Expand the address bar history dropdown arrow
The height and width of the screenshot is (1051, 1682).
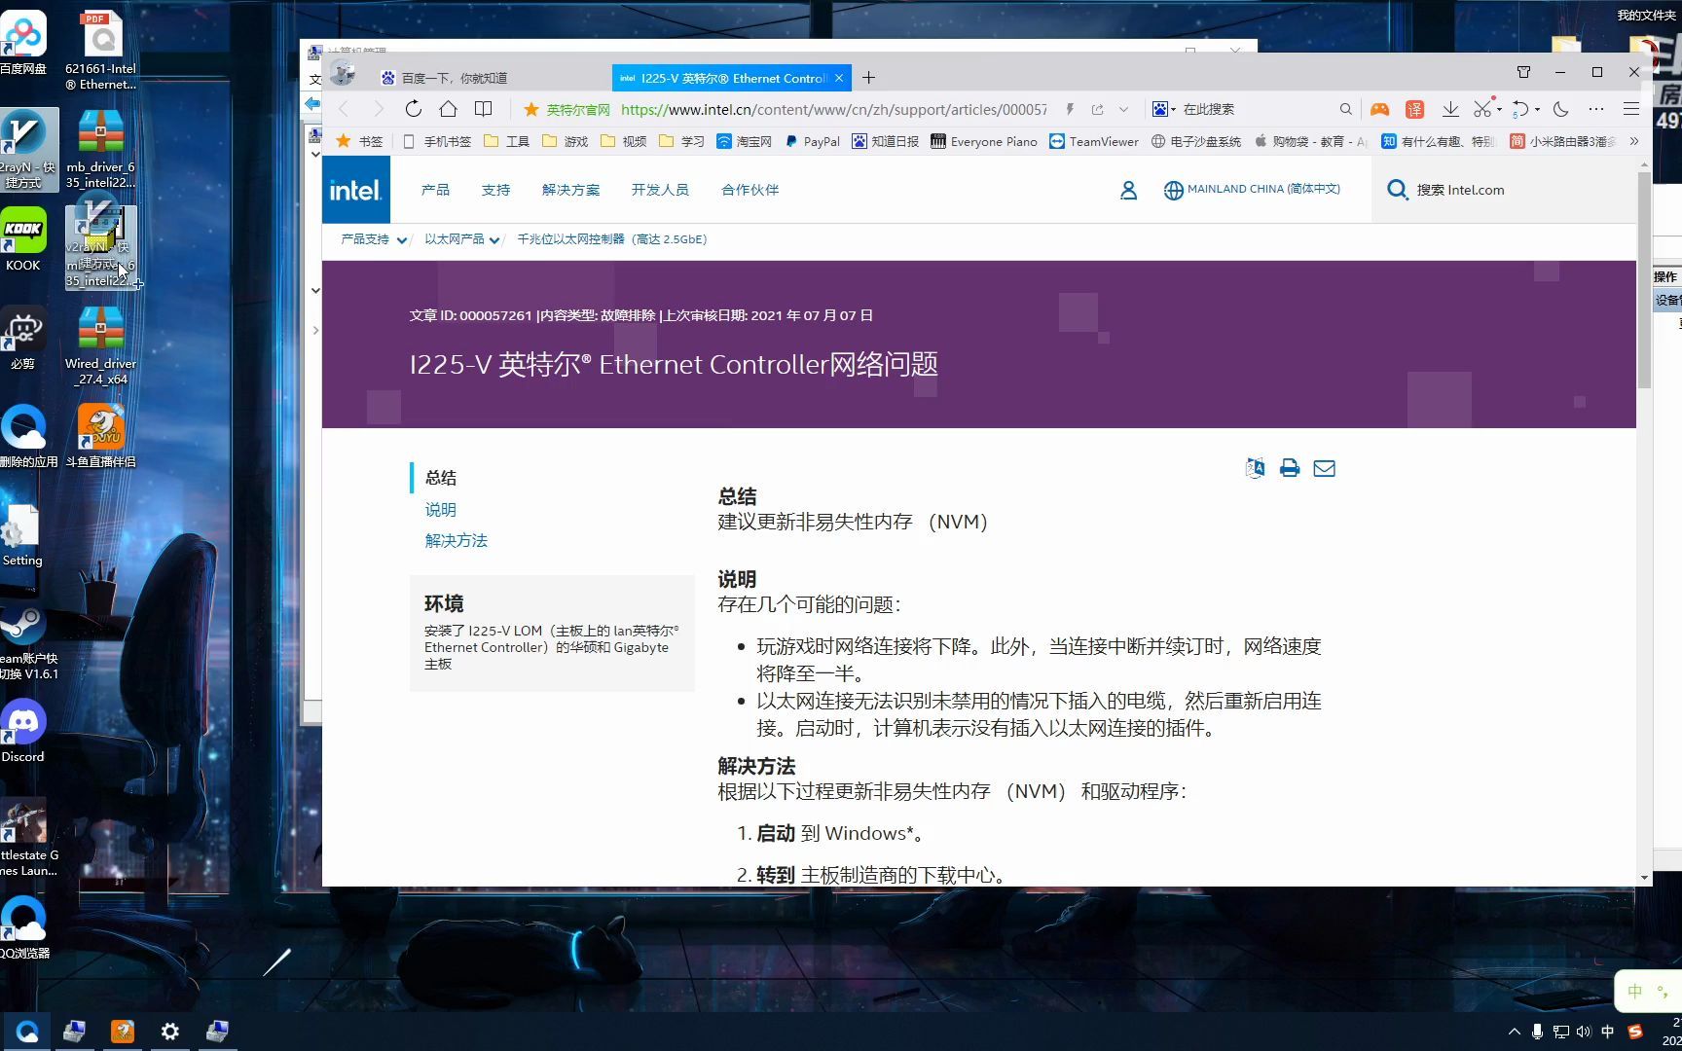[x=1123, y=109]
